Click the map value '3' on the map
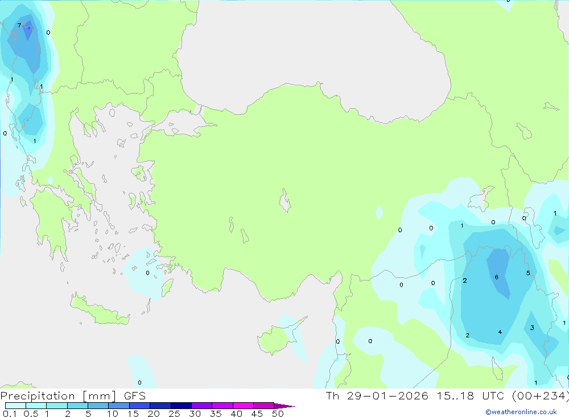The width and height of the screenshot is (569, 417). point(532,328)
